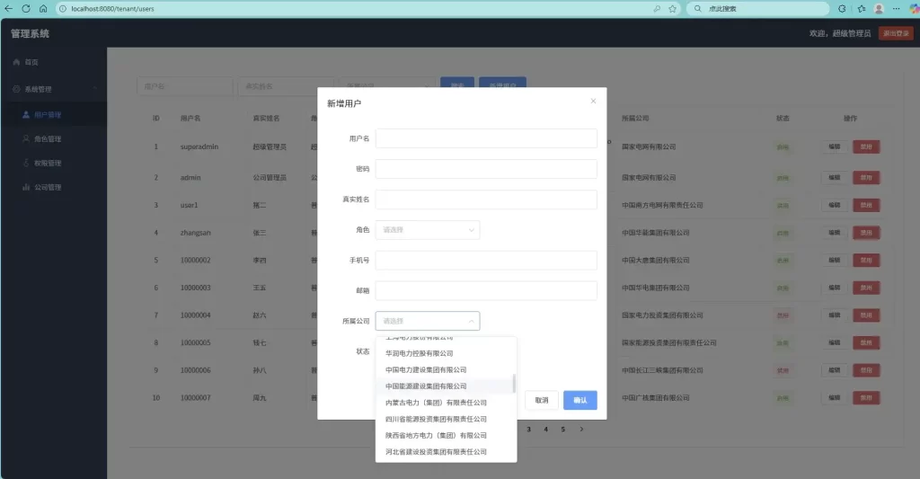Collapse the 系统管理 sidebar group

(x=53, y=89)
